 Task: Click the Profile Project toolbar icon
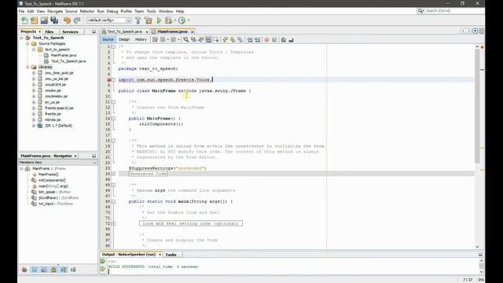coord(182,20)
